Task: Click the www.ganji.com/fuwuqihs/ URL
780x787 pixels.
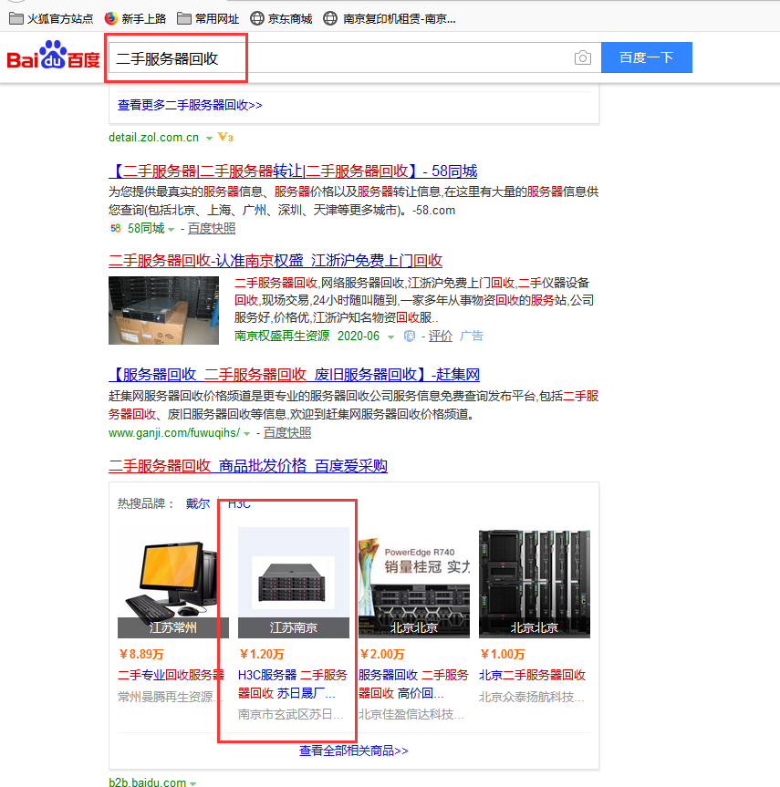Action: point(174,432)
